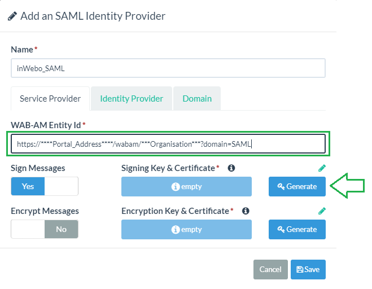Click the empty encryption certificate box
This screenshot has width=372, height=289.
[x=186, y=229]
